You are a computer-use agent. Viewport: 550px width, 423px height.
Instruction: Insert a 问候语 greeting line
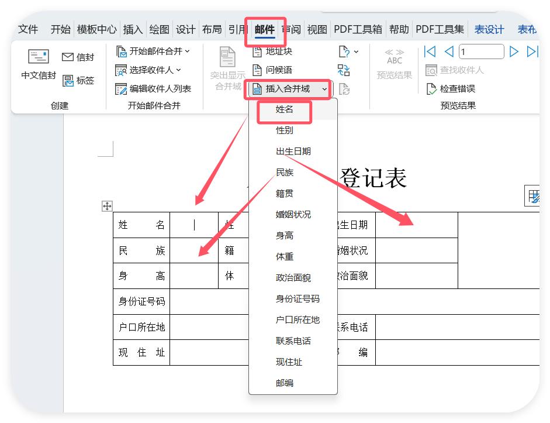[x=272, y=70]
